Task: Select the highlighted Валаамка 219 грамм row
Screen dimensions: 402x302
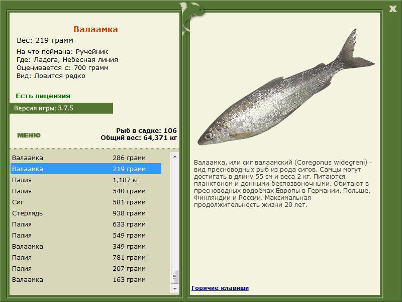Action: pyautogui.click(x=85, y=169)
